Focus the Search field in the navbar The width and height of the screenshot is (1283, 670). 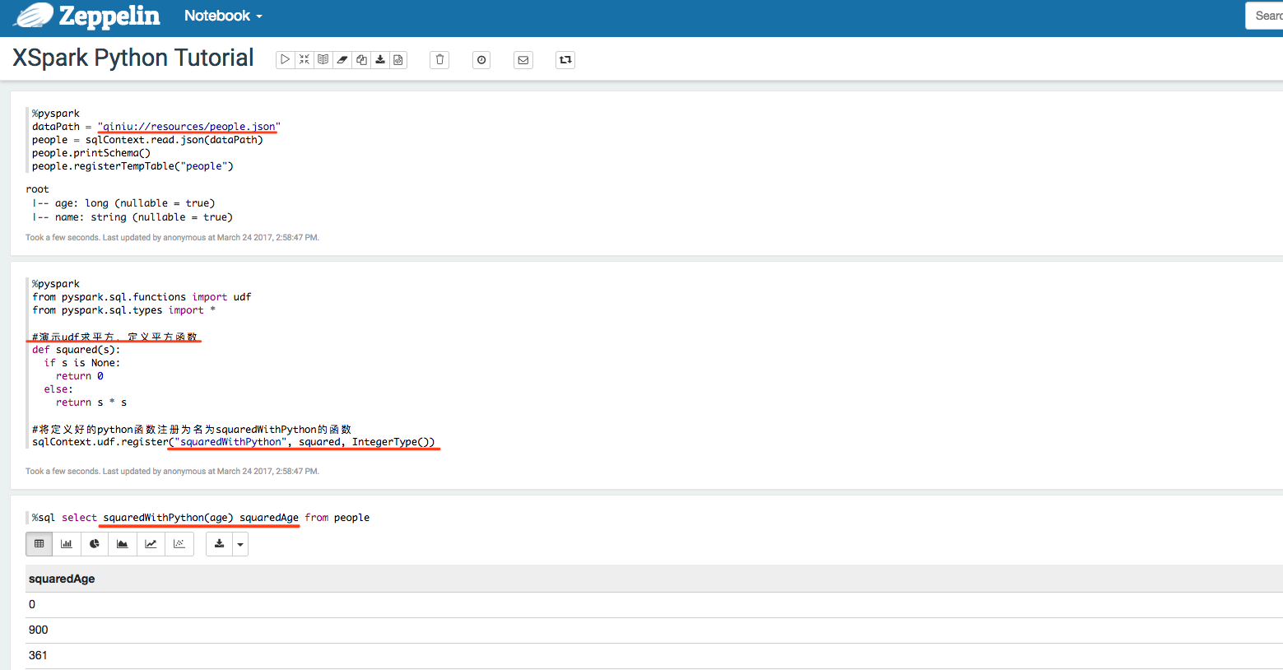pyautogui.click(x=1264, y=16)
